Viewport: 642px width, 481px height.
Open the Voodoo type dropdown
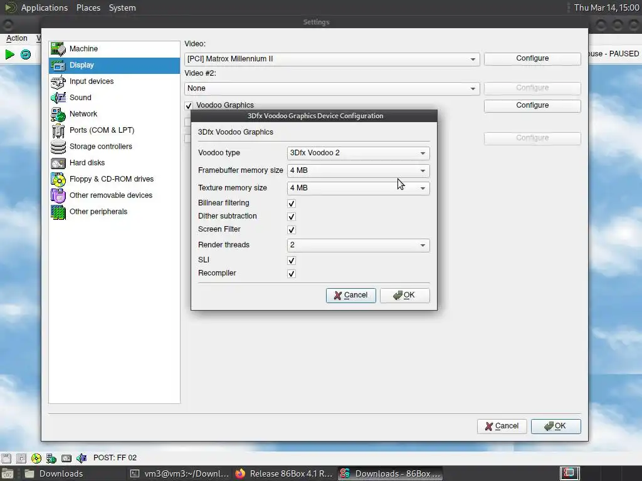tap(358, 153)
